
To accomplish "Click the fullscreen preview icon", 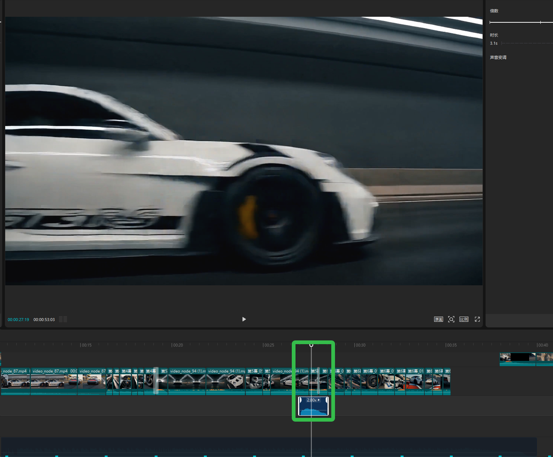I will click(477, 319).
